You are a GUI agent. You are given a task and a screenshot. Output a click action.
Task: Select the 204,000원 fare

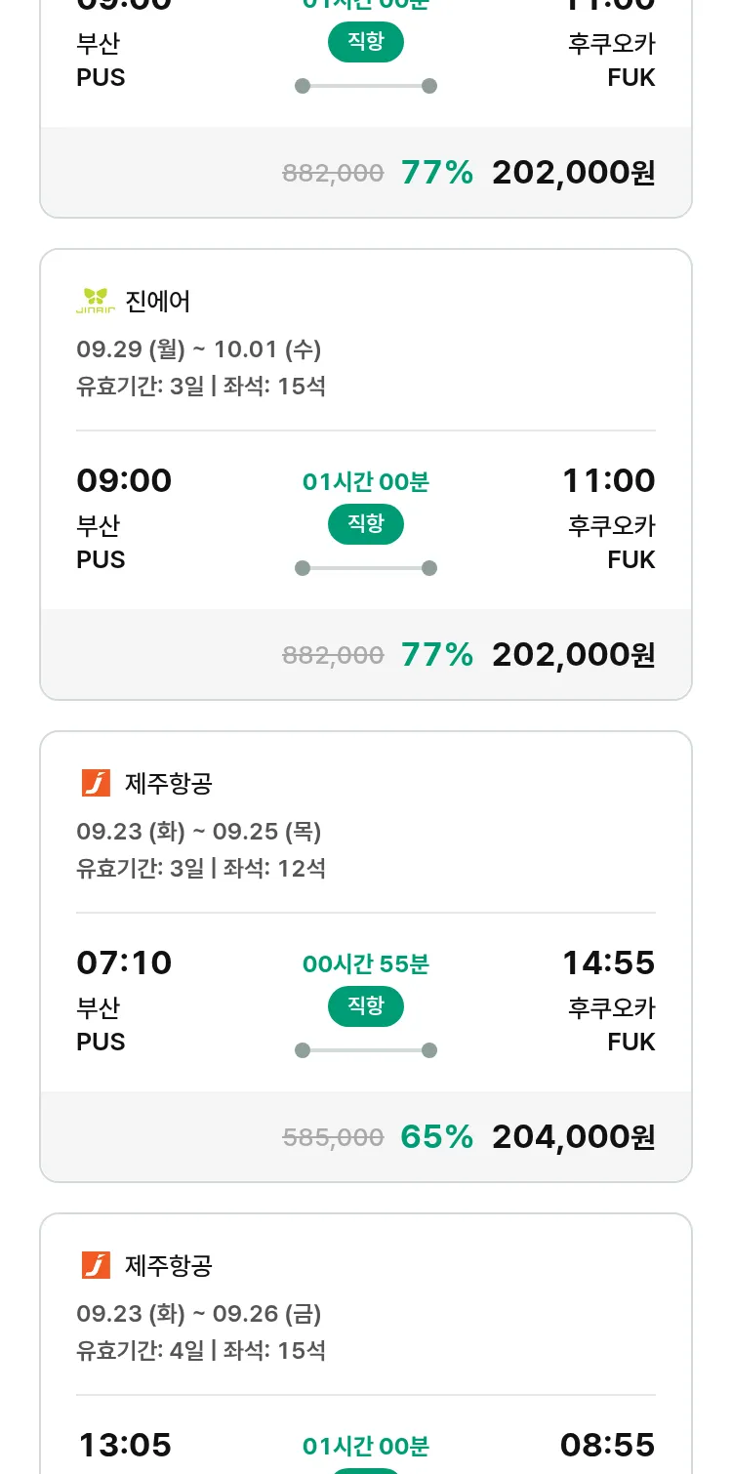573,1136
